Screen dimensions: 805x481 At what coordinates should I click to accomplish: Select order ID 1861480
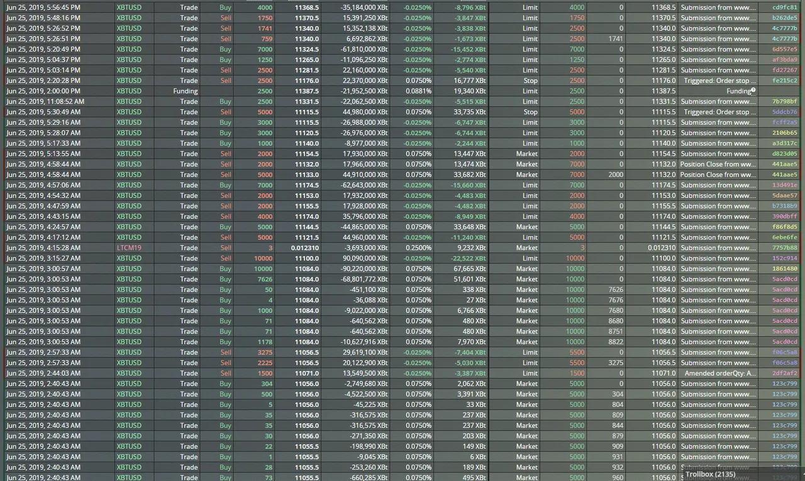coord(784,269)
